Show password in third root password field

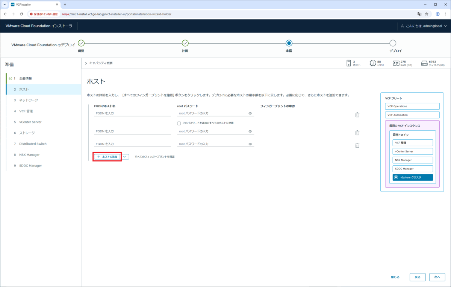coord(250,144)
